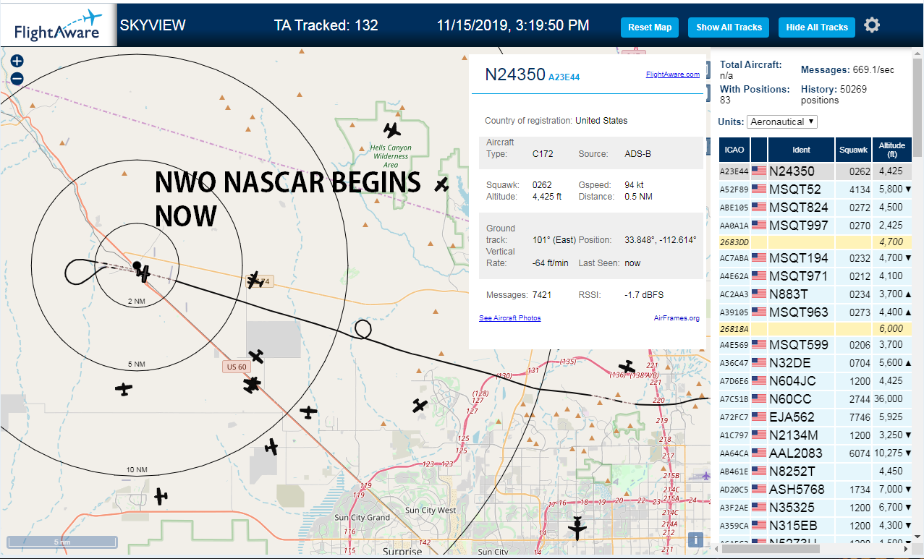Click horizontal scrollbar under aircraft table

tap(771, 548)
